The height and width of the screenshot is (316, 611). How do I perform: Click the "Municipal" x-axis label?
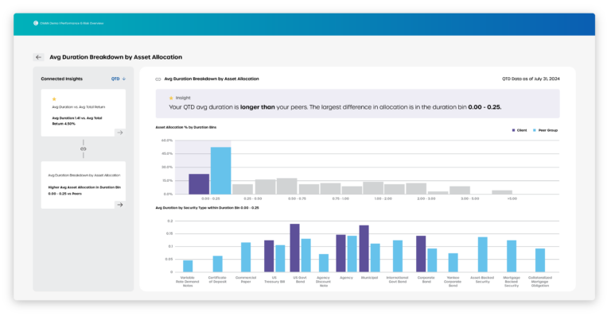click(x=369, y=278)
